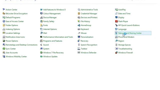Open Internet Options icon

[x=41, y=29]
